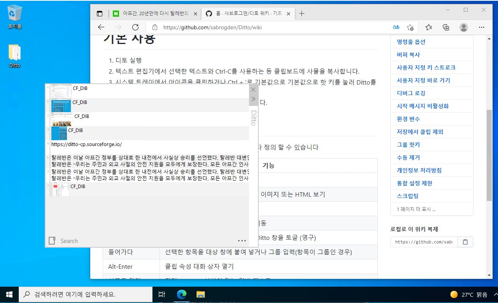Open wiki link 통합 설정 제한

pos(414,183)
